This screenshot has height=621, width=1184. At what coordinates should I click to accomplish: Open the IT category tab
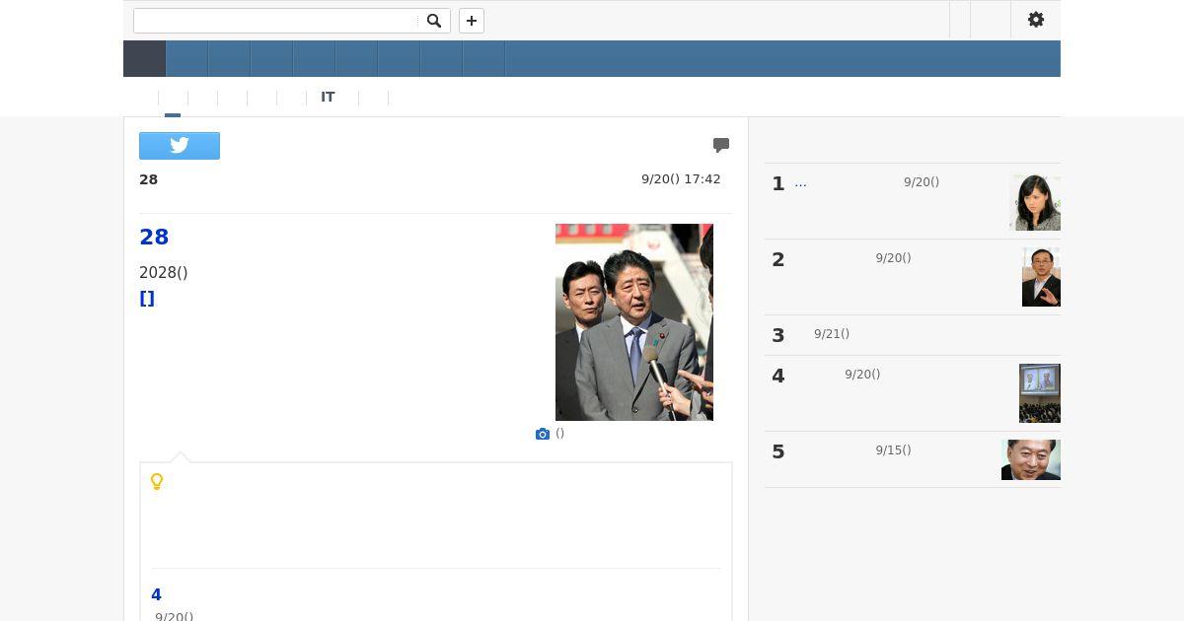pyautogui.click(x=328, y=98)
